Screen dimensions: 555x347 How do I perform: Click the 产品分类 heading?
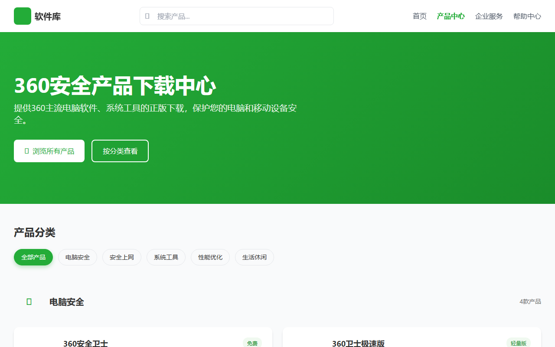coord(35,232)
